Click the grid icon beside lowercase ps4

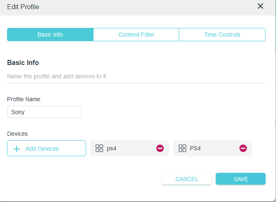pyautogui.click(x=99, y=148)
